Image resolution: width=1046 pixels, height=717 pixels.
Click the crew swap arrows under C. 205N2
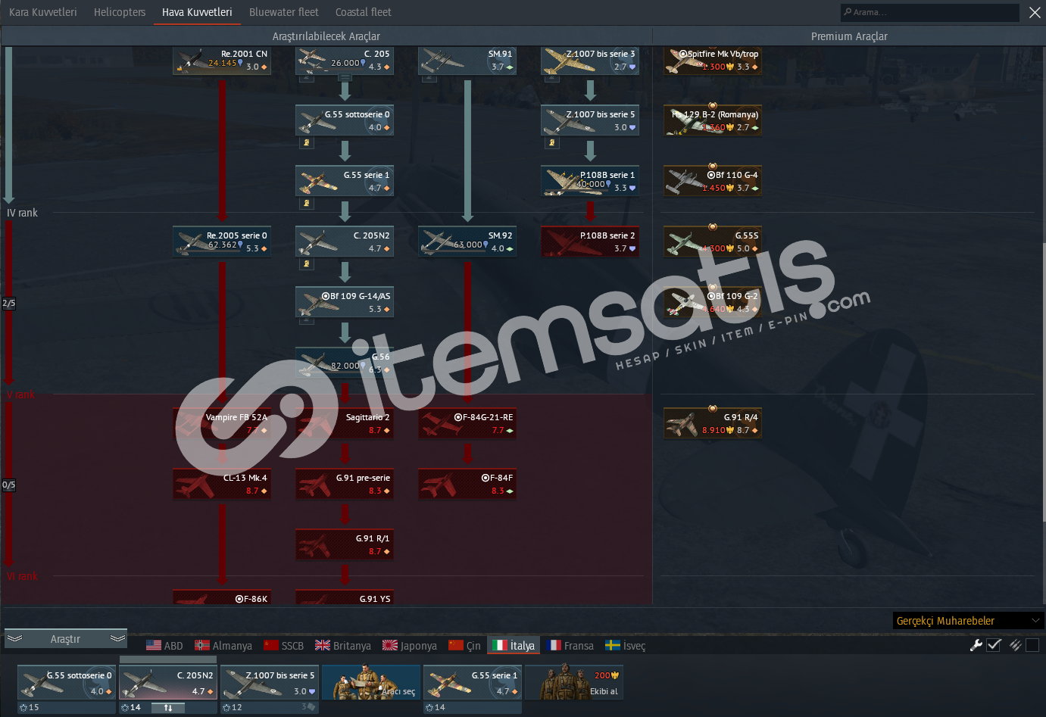(x=168, y=708)
